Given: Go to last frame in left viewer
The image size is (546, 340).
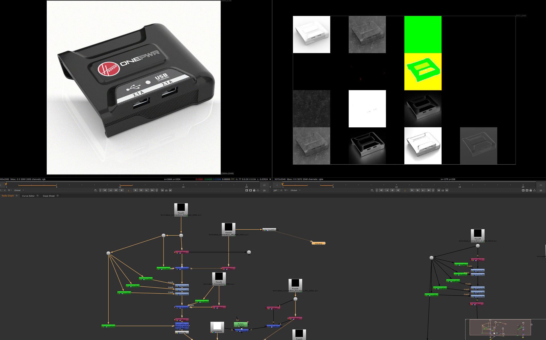Looking at the screenshot, I should pos(152,190).
